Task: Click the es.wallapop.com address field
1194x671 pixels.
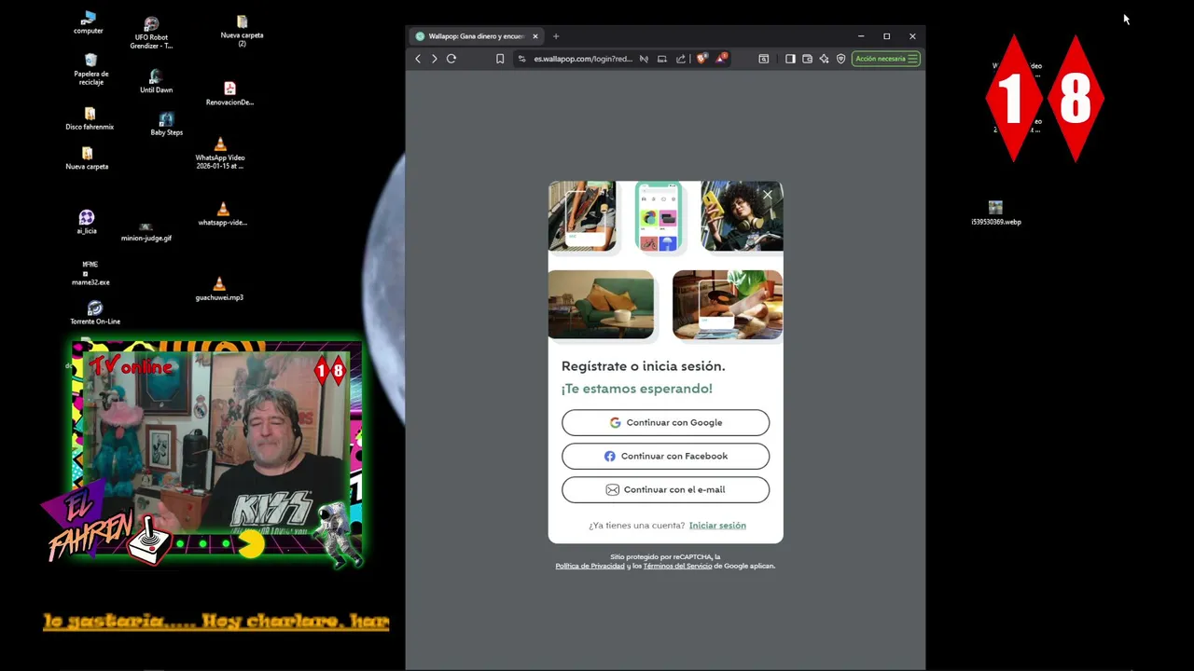Action: point(583,59)
